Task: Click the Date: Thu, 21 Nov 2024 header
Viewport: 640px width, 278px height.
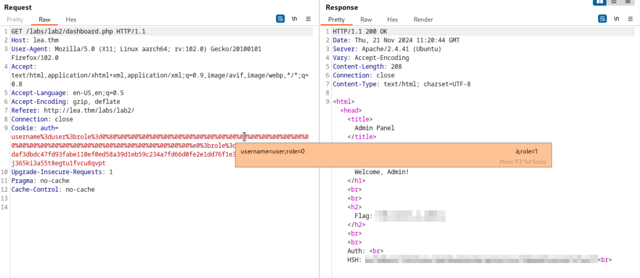Action: click(x=396, y=40)
